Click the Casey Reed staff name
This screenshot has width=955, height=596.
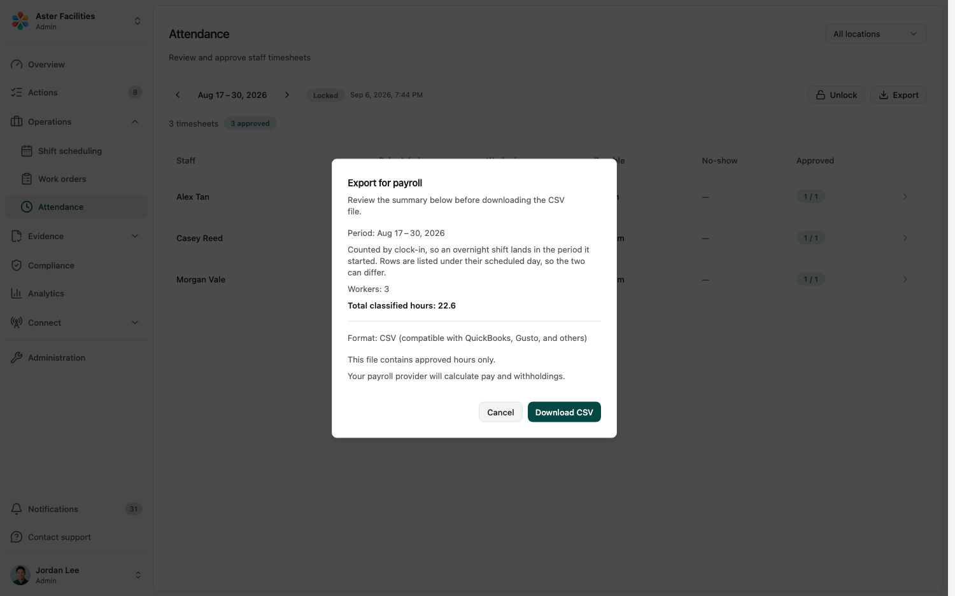(x=199, y=238)
